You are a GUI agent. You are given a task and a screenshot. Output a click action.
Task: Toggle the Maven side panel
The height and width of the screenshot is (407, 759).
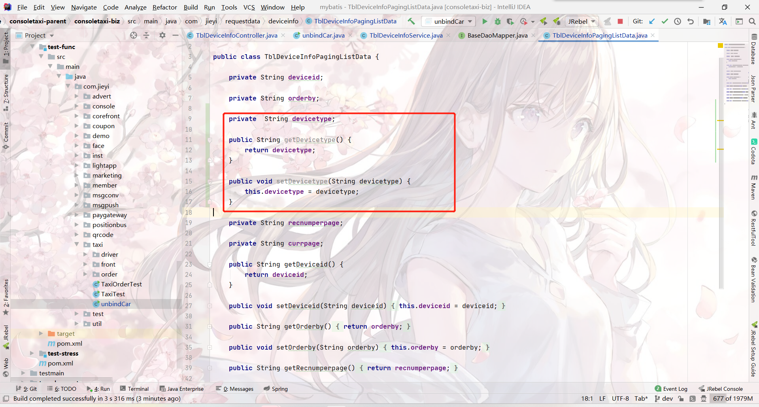tap(753, 187)
